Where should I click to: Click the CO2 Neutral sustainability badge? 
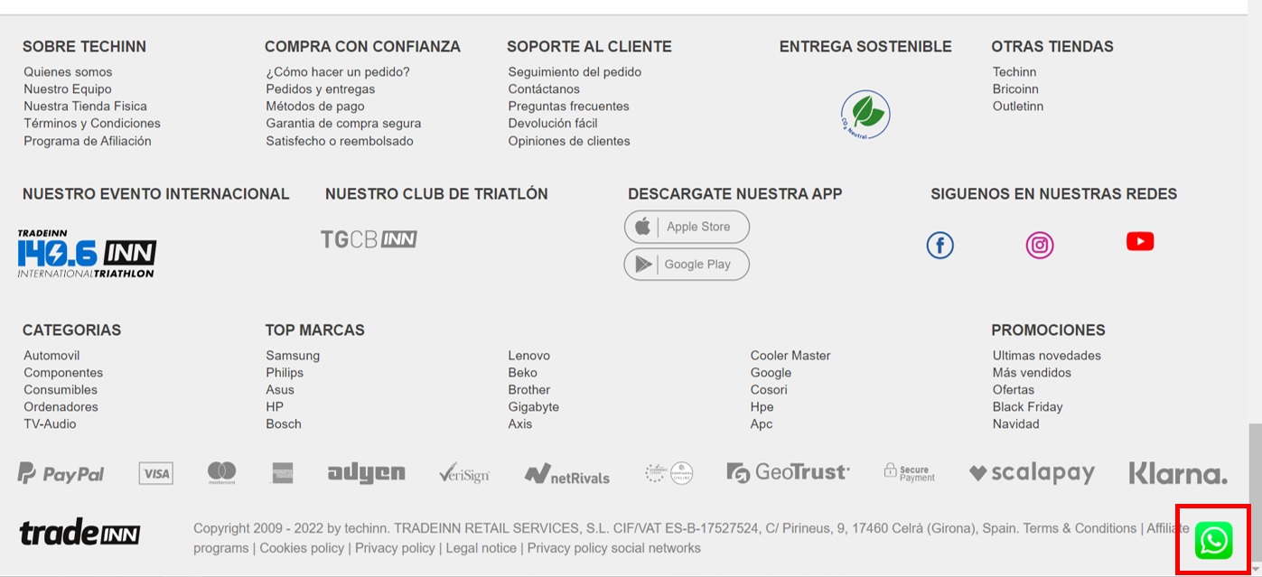(x=865, y=115)
